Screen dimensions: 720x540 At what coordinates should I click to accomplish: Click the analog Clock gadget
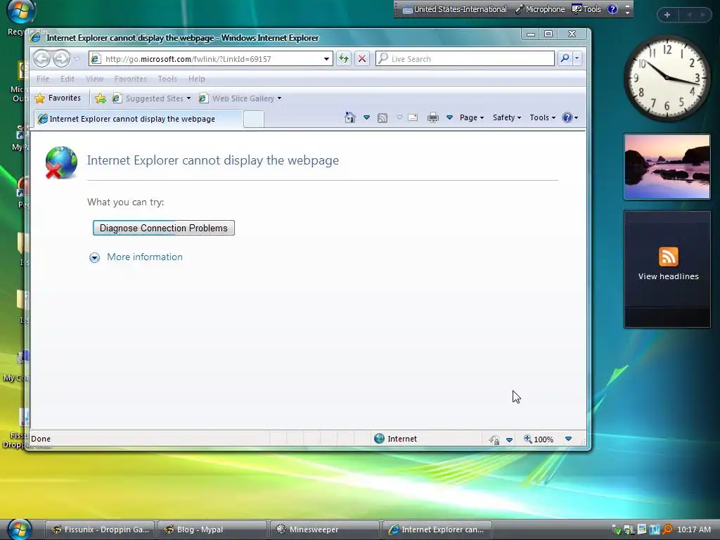pos(667,78)
